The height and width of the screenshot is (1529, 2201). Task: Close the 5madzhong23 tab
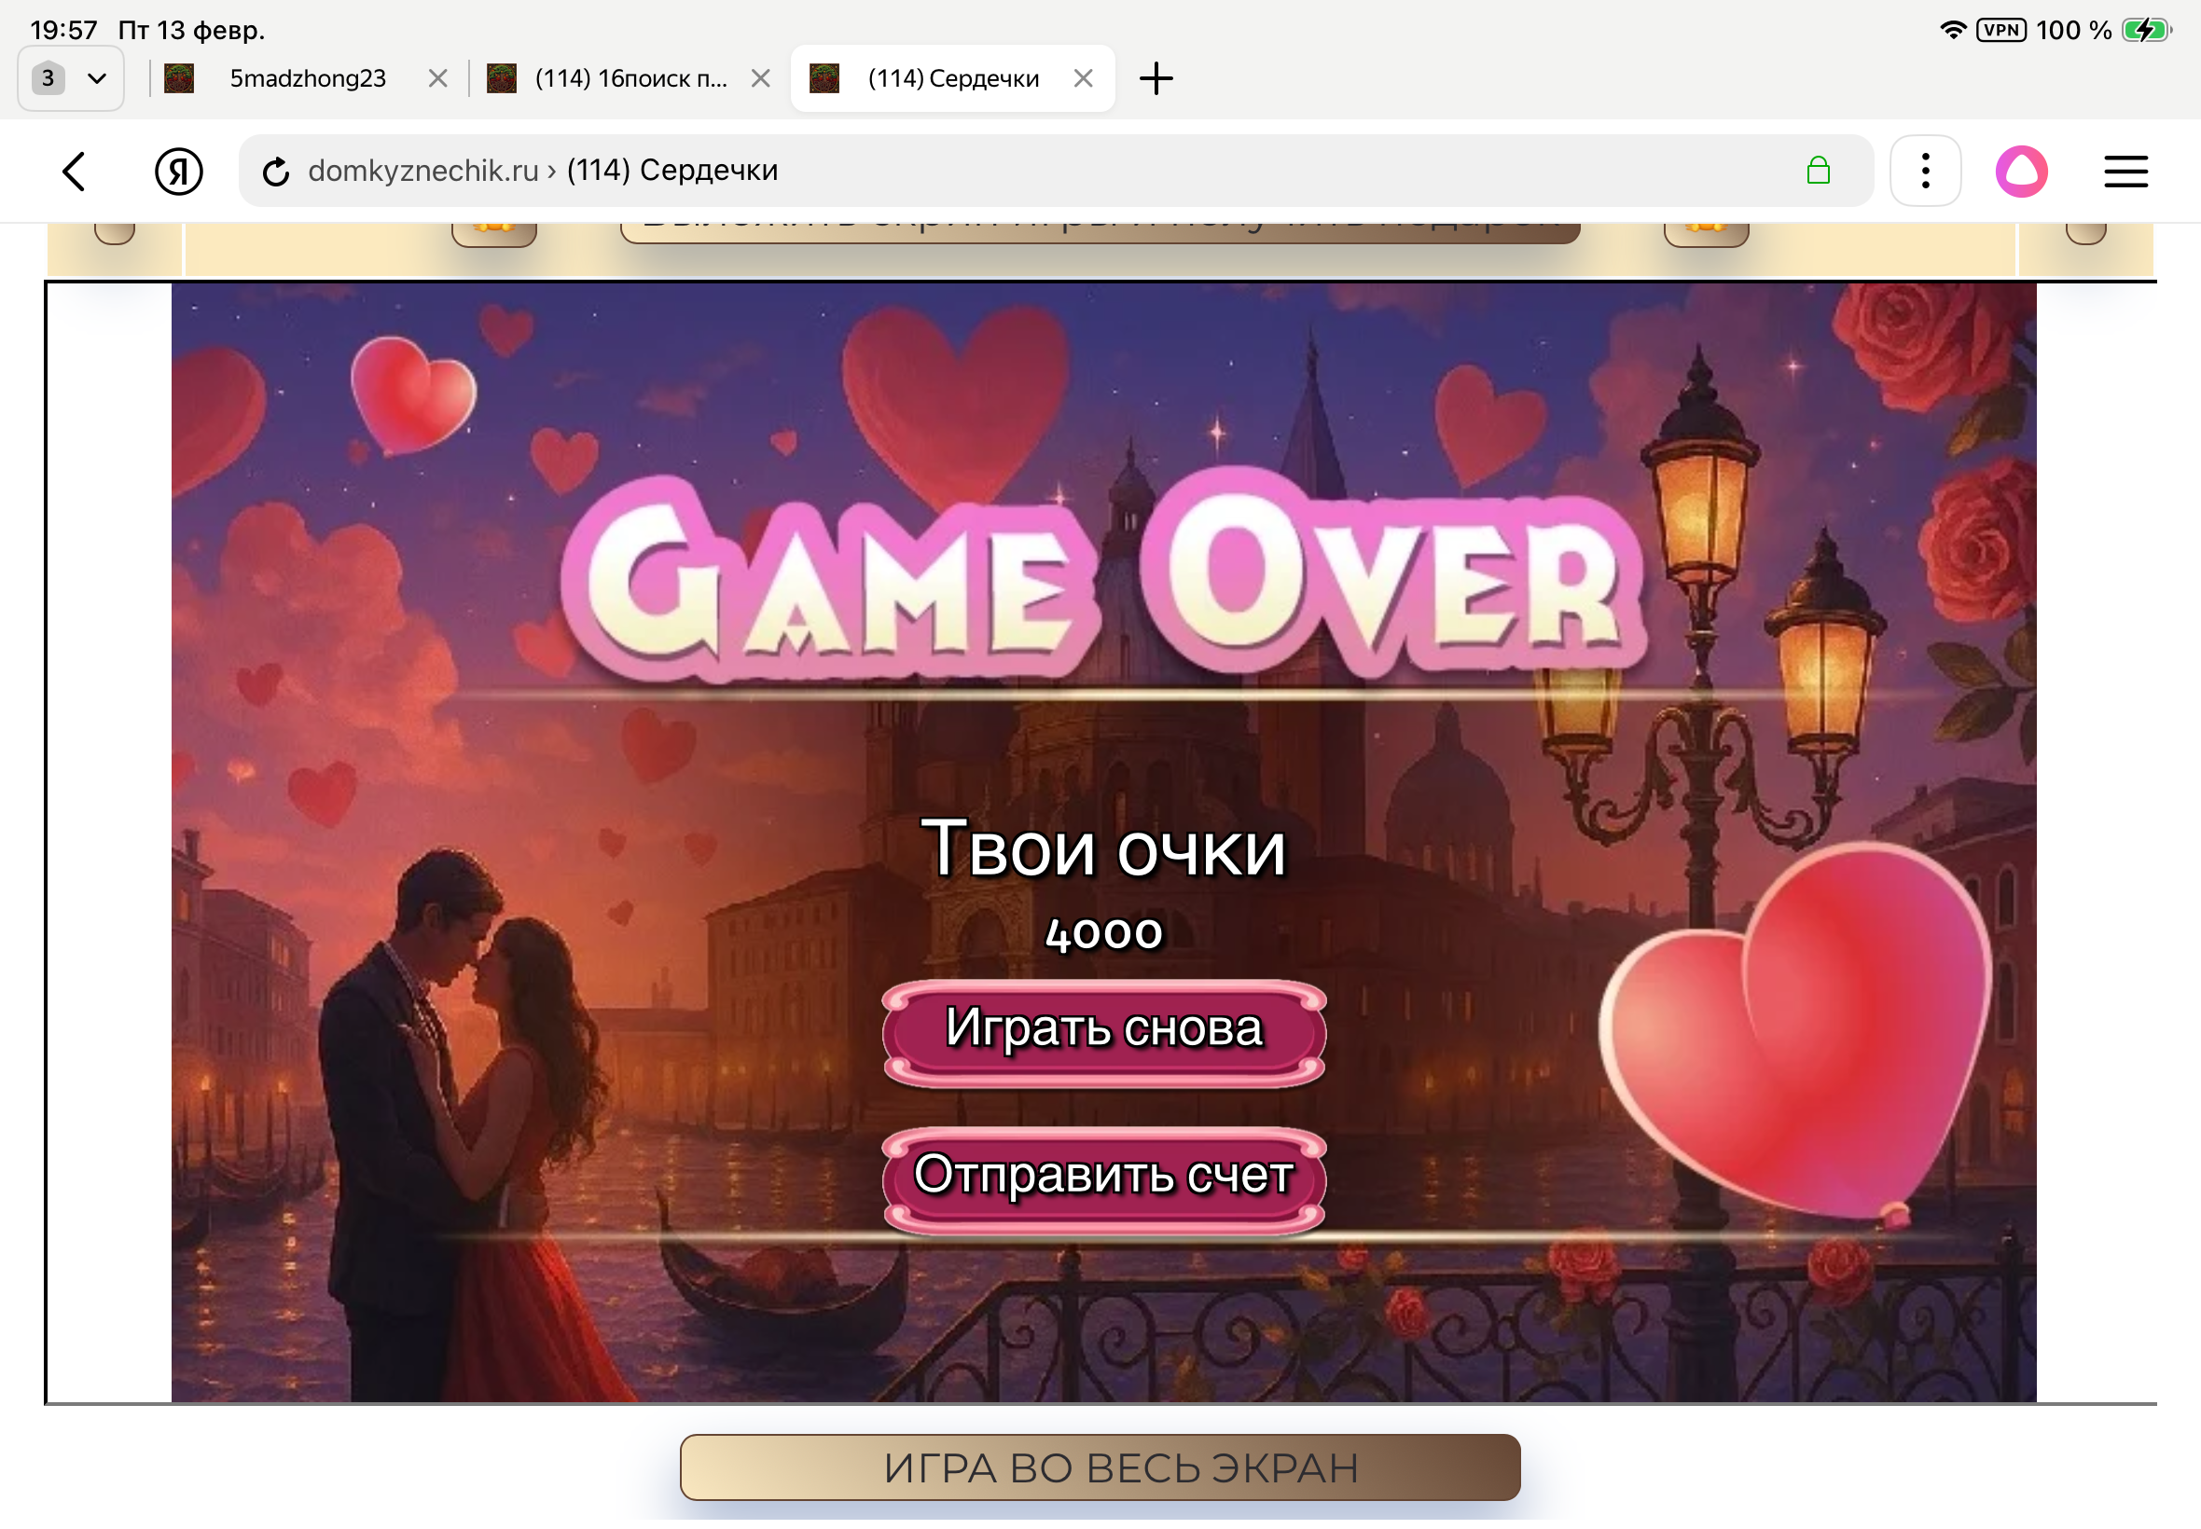coord(438,77)
